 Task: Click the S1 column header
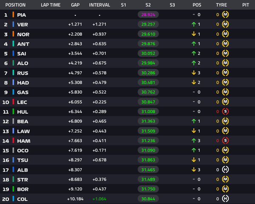(x=123, y=5)
